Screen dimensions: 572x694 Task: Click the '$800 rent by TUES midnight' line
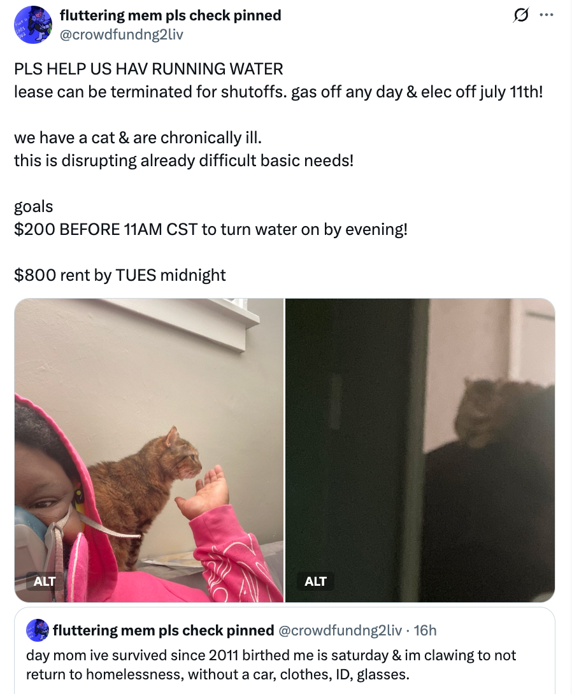click(120, 275)
